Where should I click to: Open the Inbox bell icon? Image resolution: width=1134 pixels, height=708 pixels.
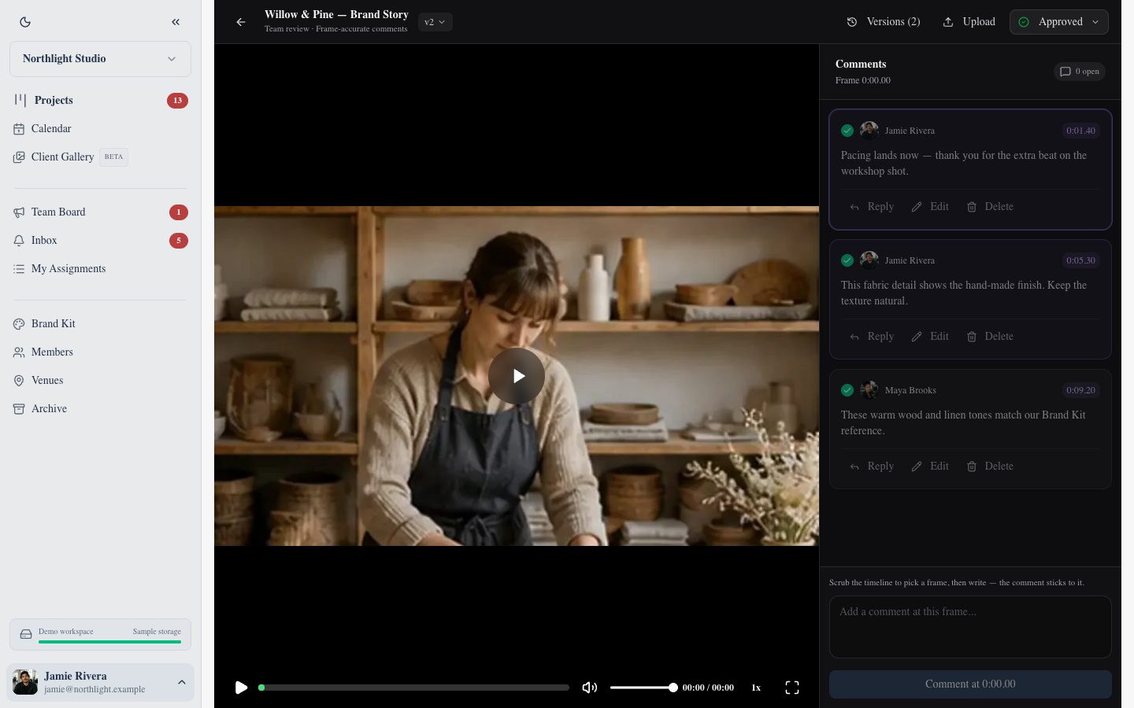(x=19, y=240)
